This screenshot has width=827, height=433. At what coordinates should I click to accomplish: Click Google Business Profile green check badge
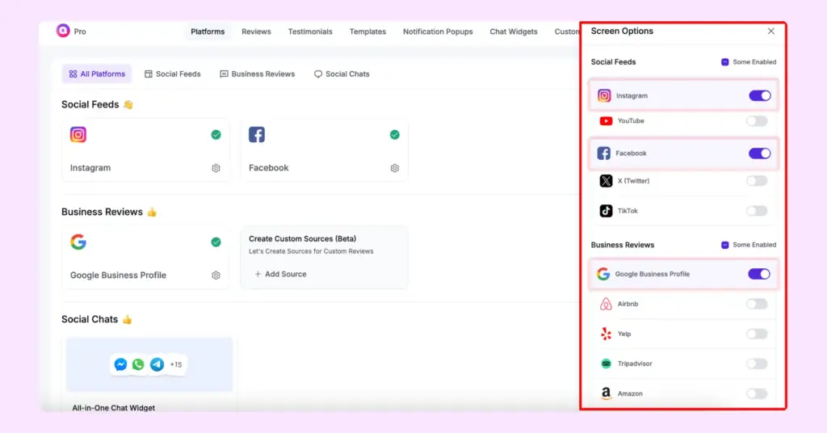click(216, 242)
